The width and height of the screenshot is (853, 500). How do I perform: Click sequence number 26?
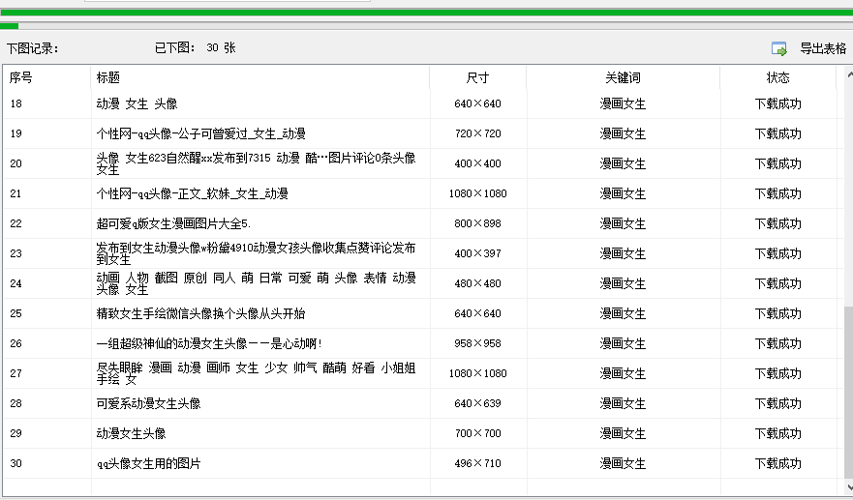pos(15,343)
